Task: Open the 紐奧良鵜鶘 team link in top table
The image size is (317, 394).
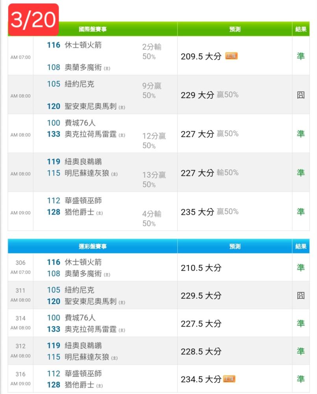Action: coord(83,162)
